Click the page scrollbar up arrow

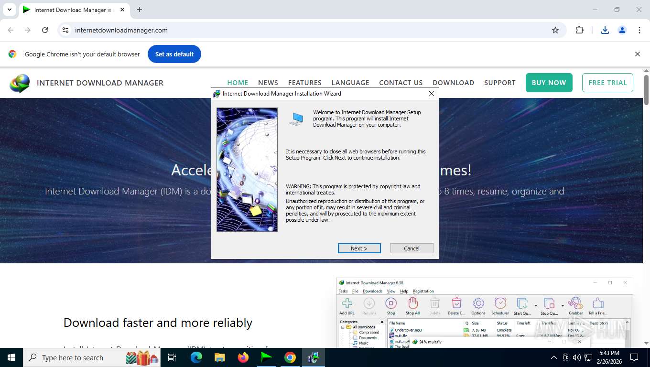pos(647,71)
